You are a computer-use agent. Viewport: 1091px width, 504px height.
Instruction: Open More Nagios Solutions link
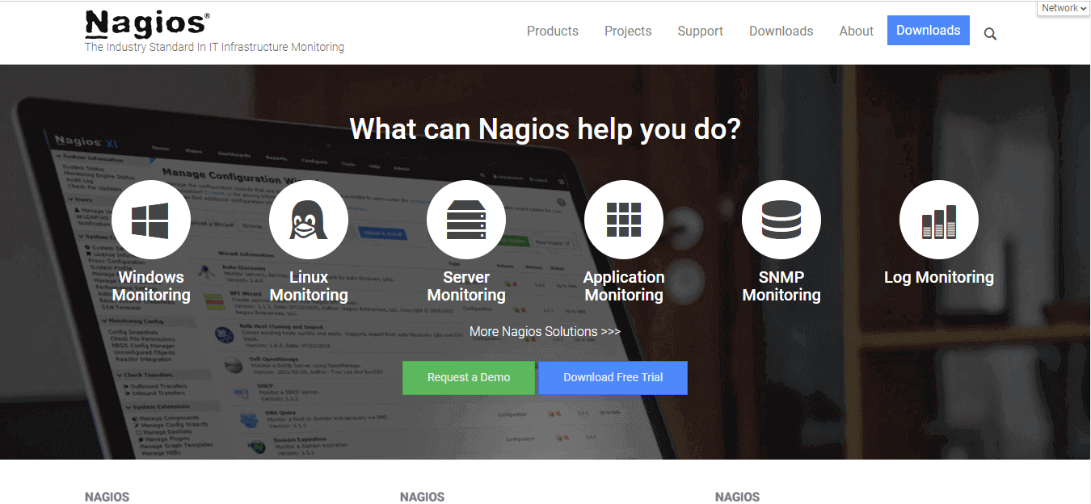click(544, 331)
